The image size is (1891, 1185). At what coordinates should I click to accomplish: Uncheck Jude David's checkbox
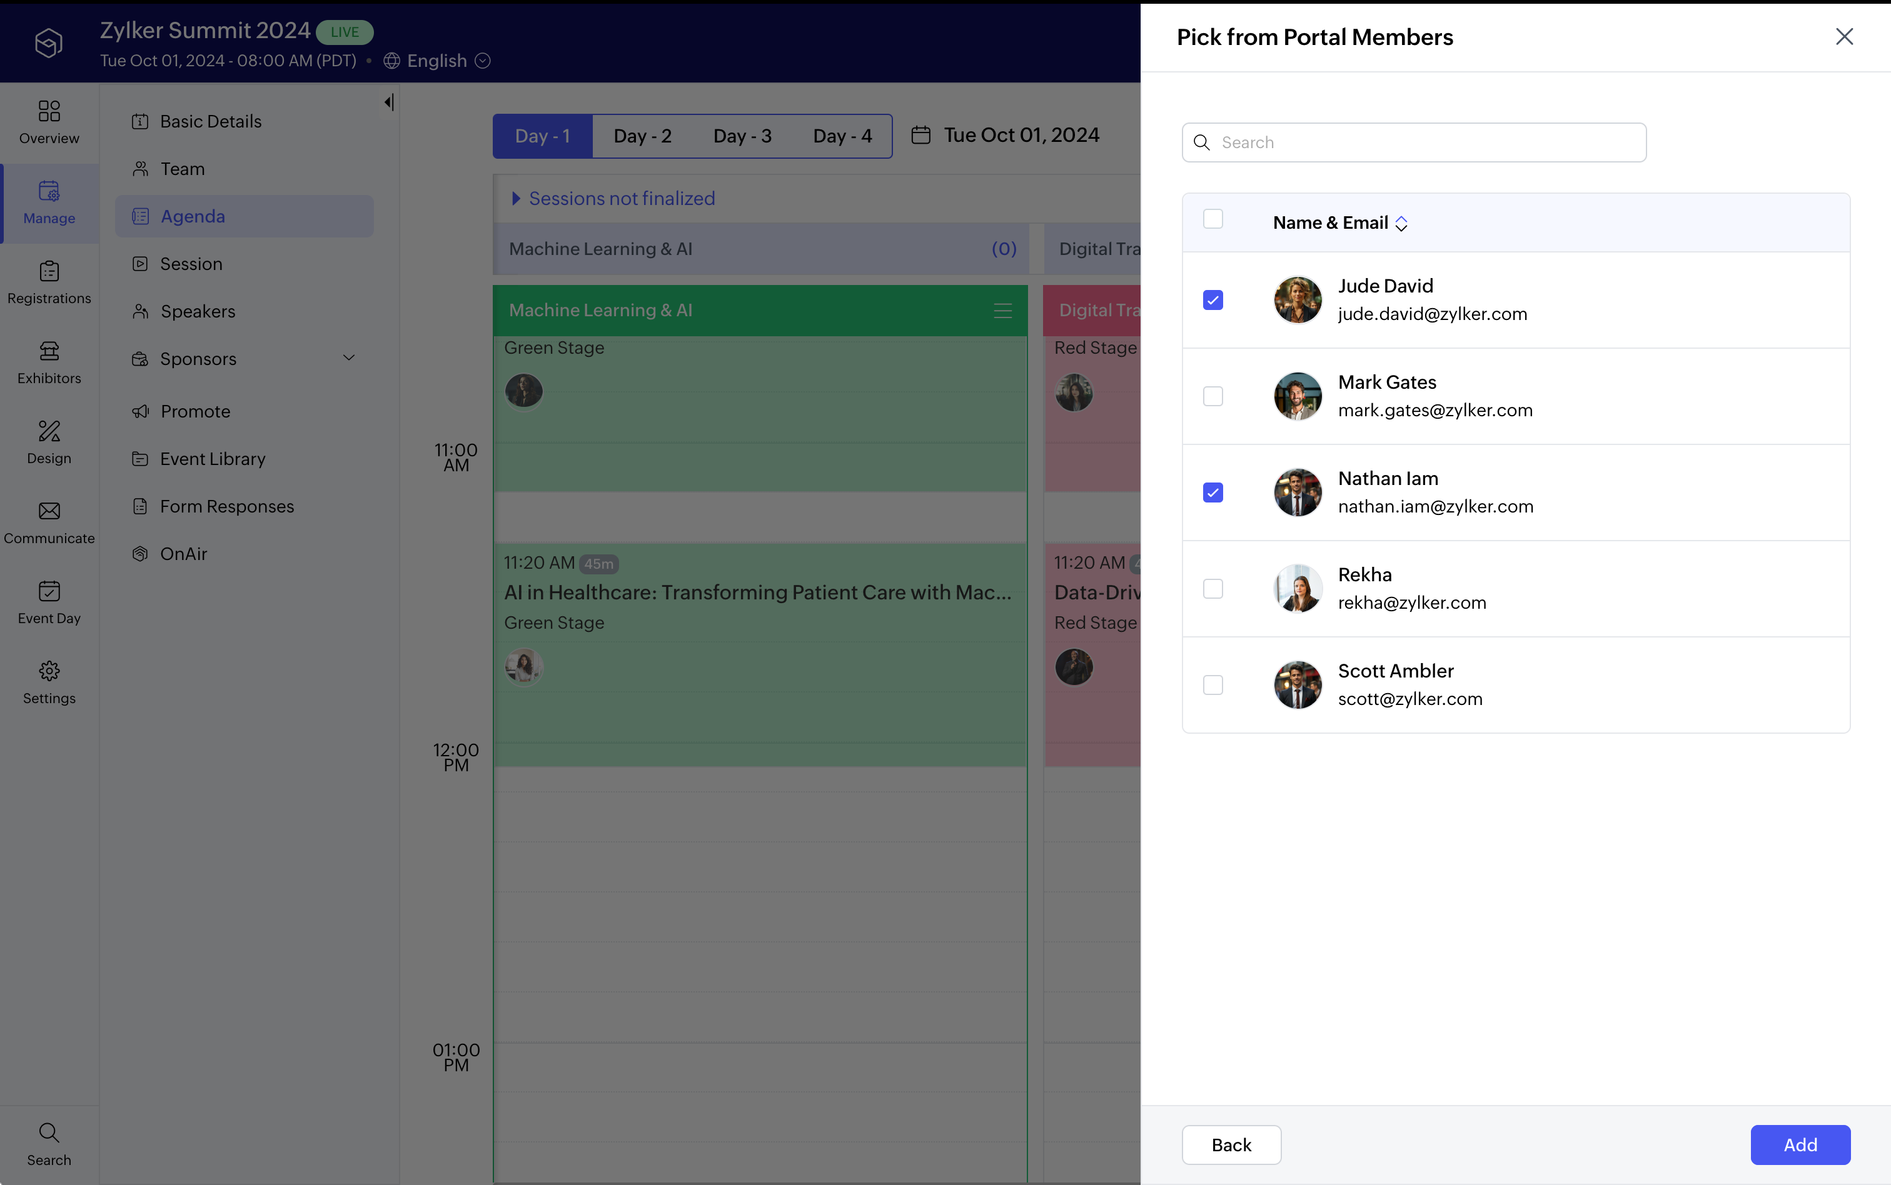(1213, 300)
